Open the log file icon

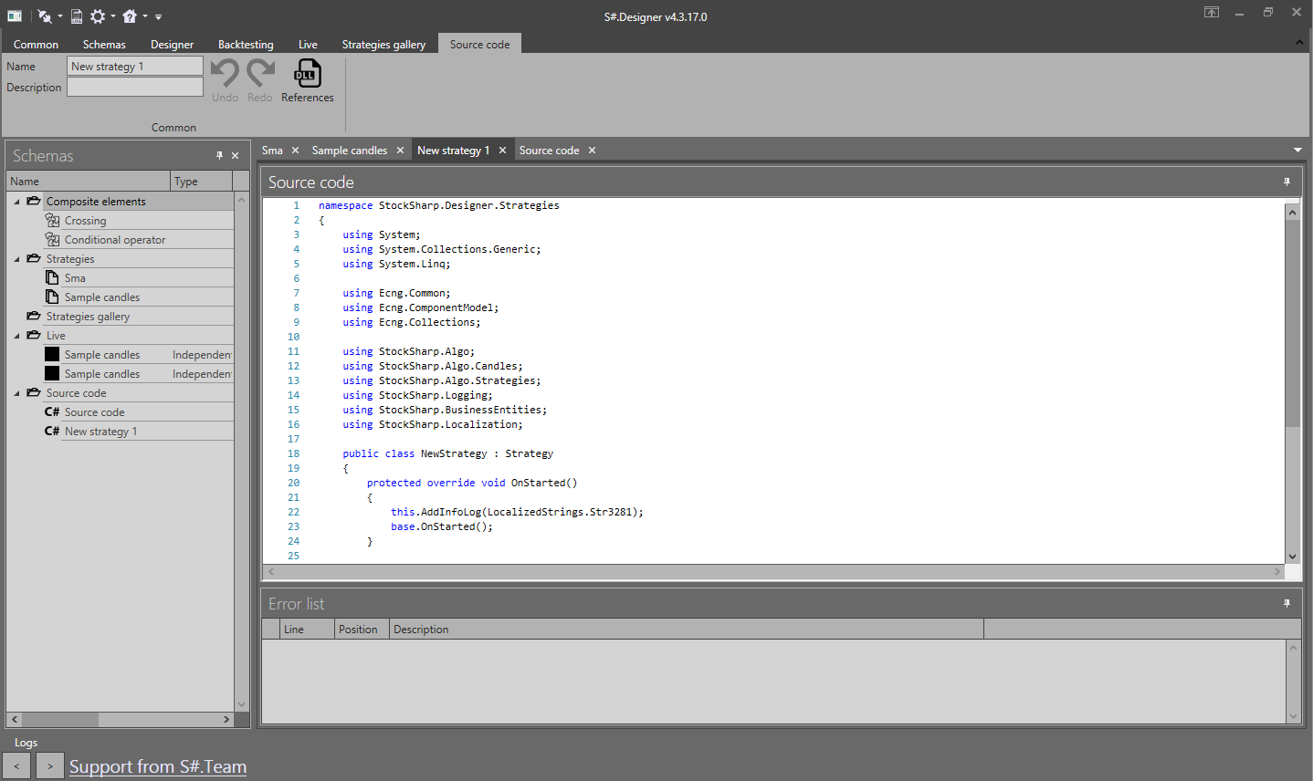(76, 16)
